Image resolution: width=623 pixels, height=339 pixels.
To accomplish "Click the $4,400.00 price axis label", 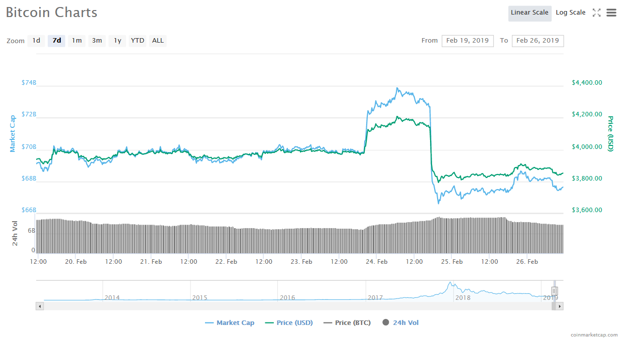I will coord(587,83).
